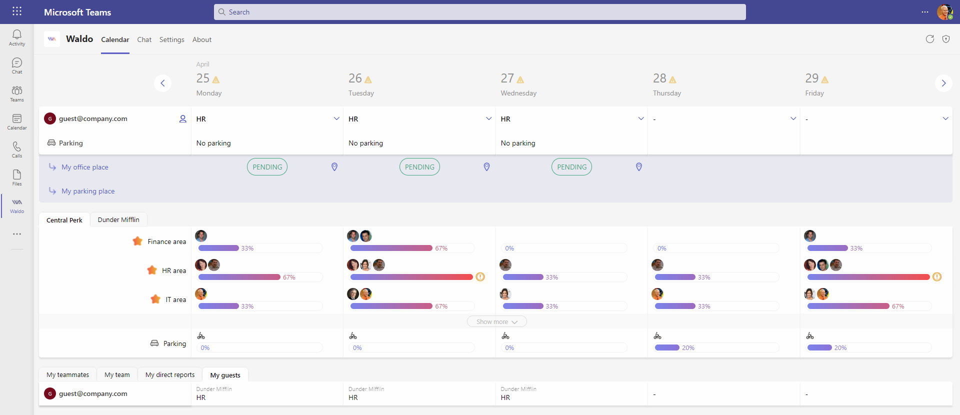Open the Settings tab of Waldo
Image resolution: width=960 pixels, height=415 pixels.
172,39
